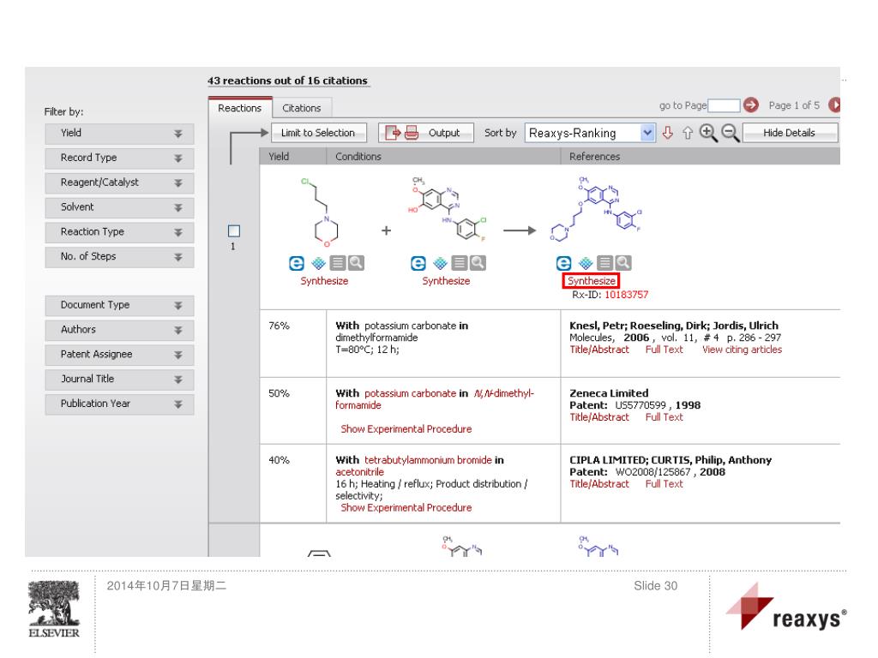Image resolution: width=878 pixels, height=658 pixels.
Task: Click details list icon under the product
Action: 605,263
